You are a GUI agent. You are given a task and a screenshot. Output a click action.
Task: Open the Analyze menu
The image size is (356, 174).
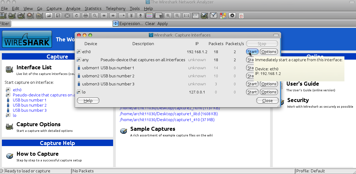point(73,9)
